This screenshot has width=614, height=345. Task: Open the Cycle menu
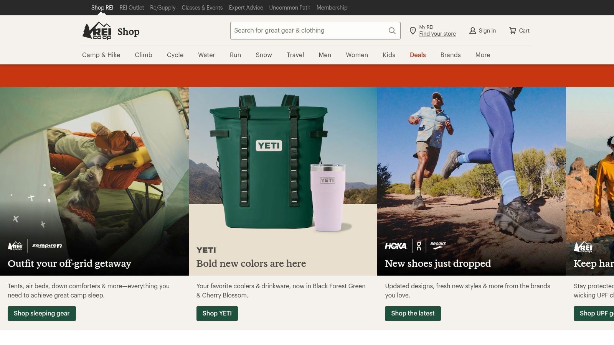point(175,55)
